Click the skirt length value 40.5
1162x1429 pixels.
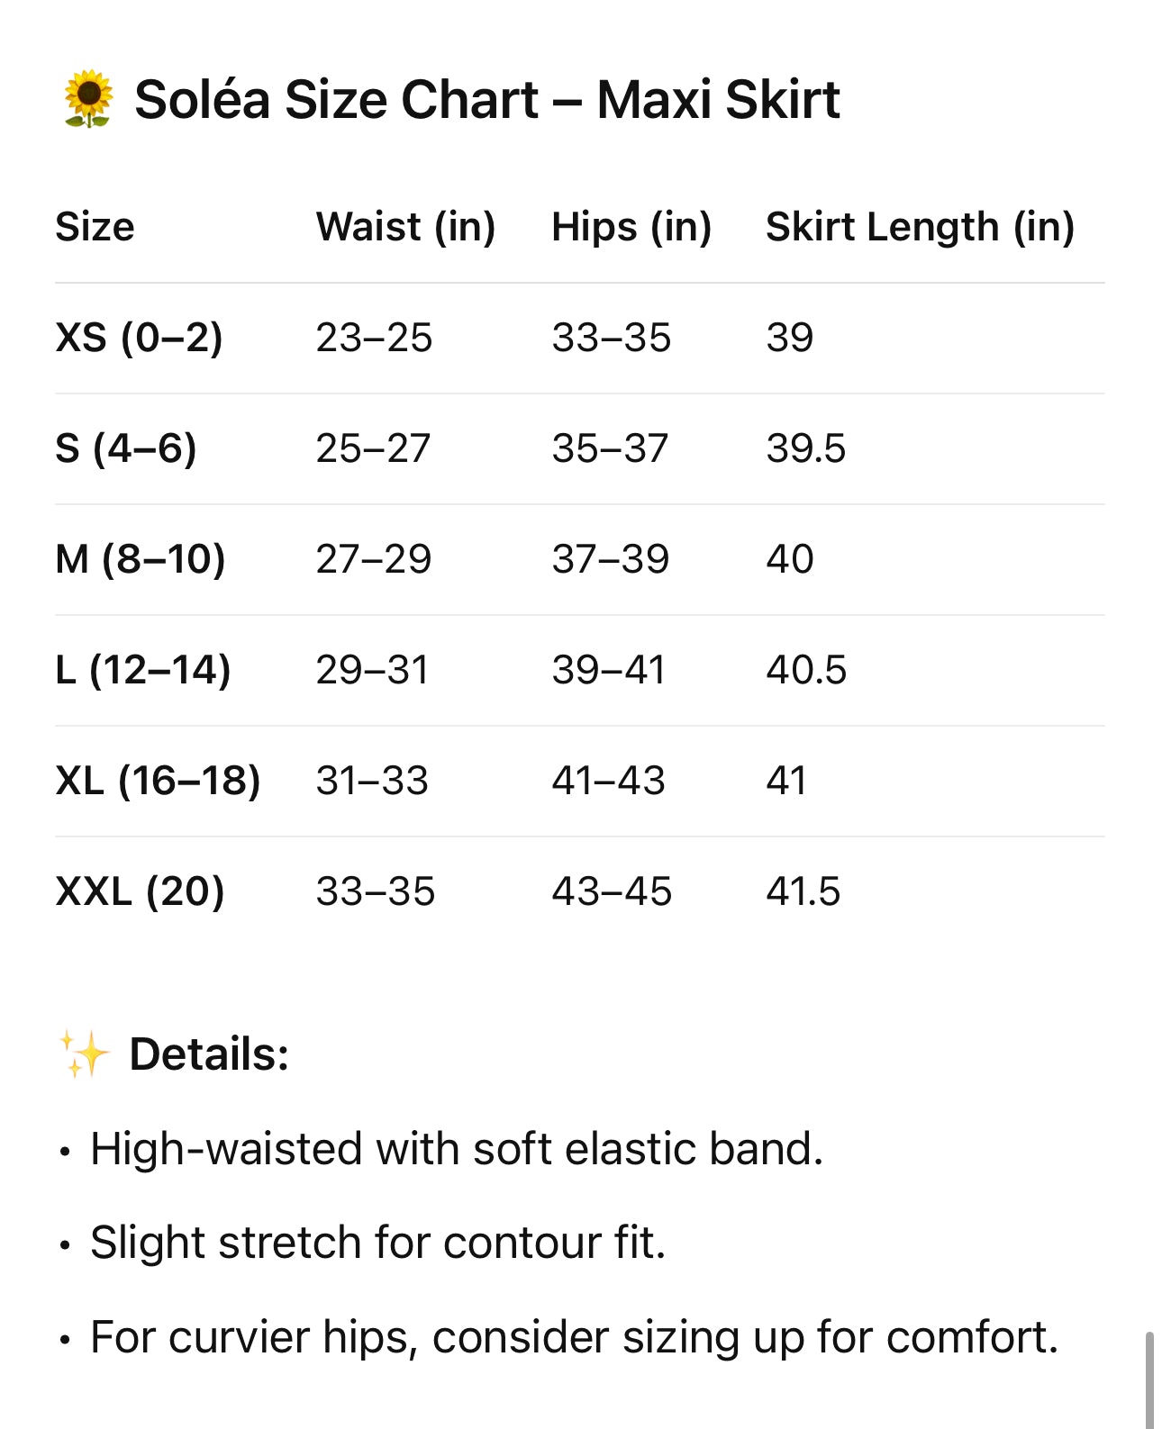point(806,670)
